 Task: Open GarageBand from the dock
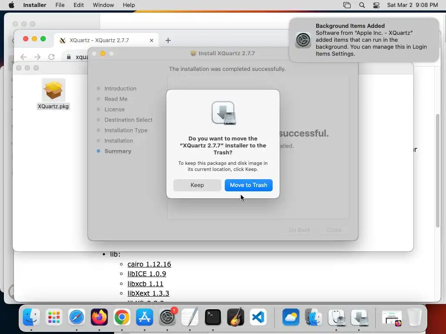[236, 317]
